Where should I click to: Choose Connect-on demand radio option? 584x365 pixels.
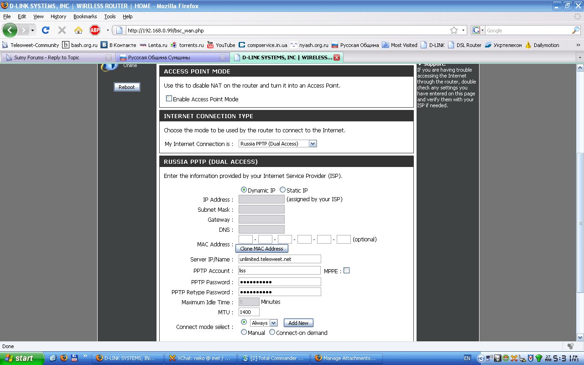[272, 333]
